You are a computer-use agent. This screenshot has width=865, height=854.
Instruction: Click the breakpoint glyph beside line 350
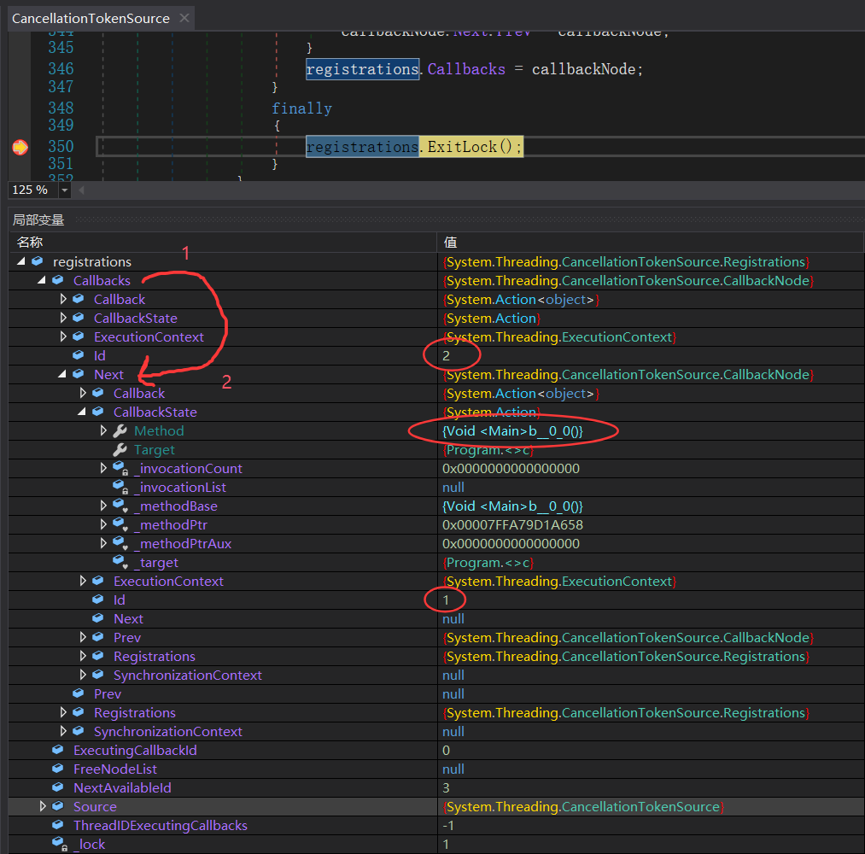[20, 146]
